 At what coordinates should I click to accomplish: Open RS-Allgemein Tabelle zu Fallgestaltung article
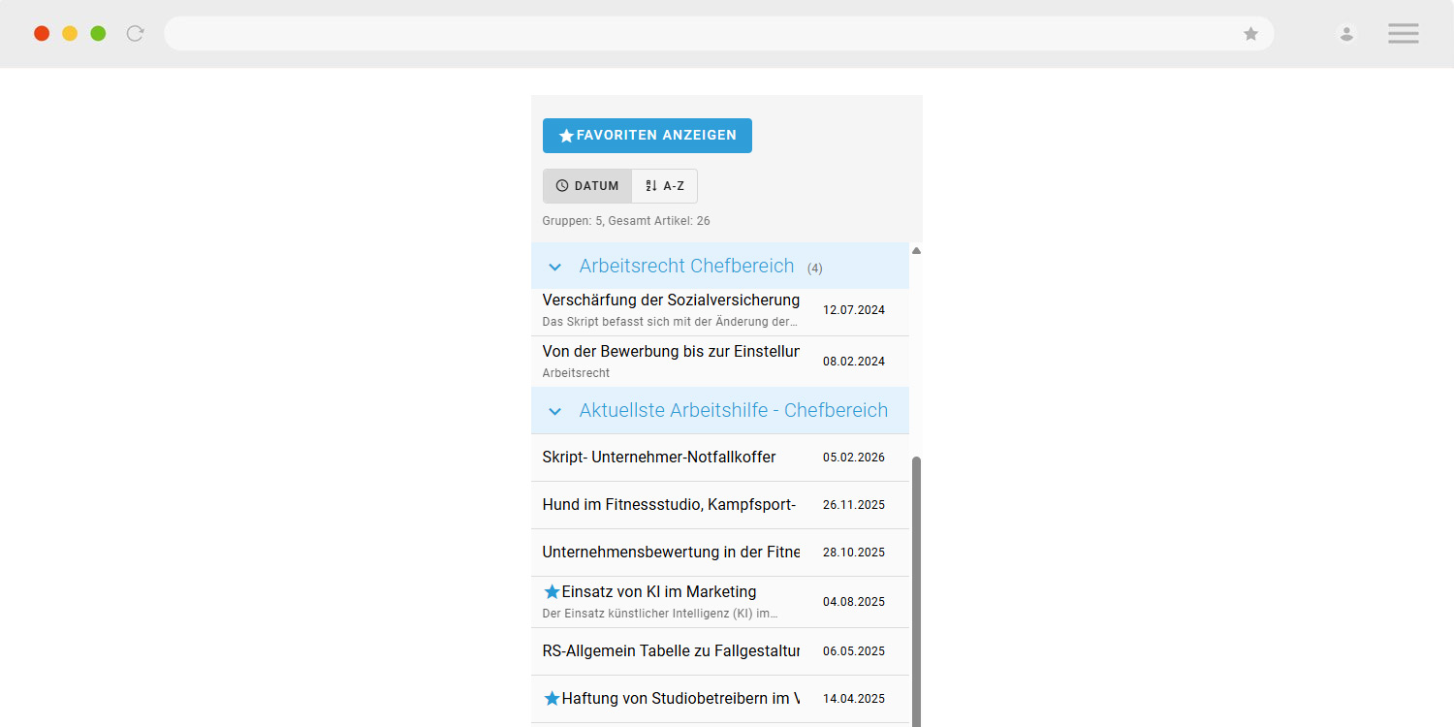coord(720,651)
